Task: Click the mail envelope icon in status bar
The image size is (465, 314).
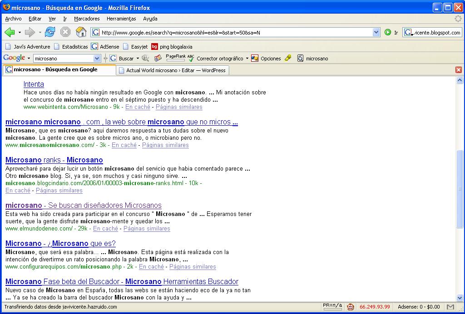Action: coord(450,307)
